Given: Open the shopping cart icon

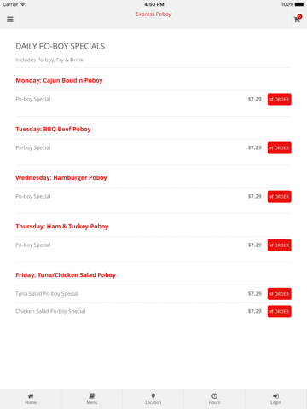Looking at the screenshot, I should click(298, 19).
